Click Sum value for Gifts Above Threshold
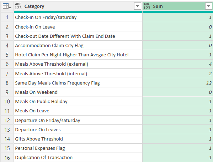This screenshot has width=213, height=163. pos(178,139)
